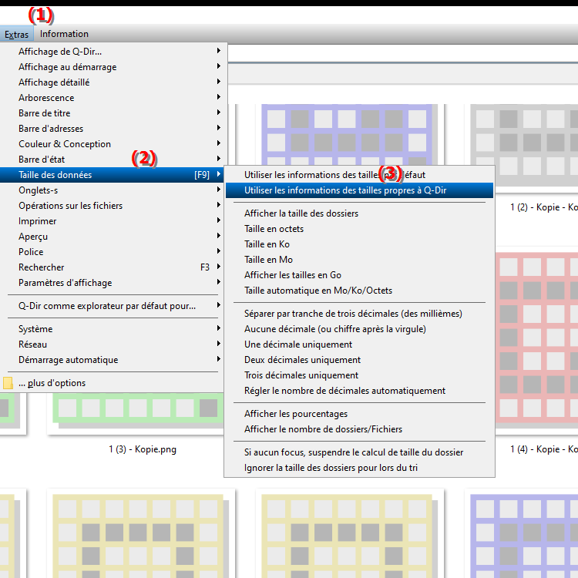Select Taille en octets option
The image size is (578, 578).
pos(274,229)
